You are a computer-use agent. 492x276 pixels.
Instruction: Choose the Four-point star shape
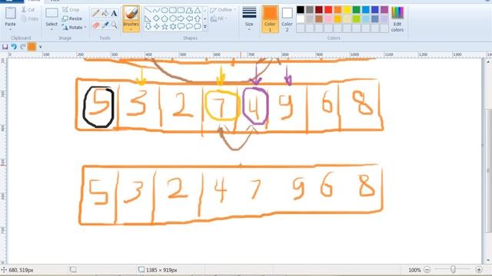(x=156, y=27)
